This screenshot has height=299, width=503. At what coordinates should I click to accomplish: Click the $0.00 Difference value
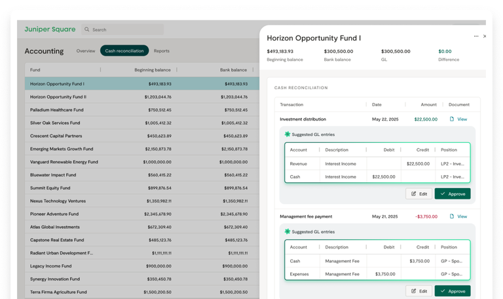[x=445, y=51]
